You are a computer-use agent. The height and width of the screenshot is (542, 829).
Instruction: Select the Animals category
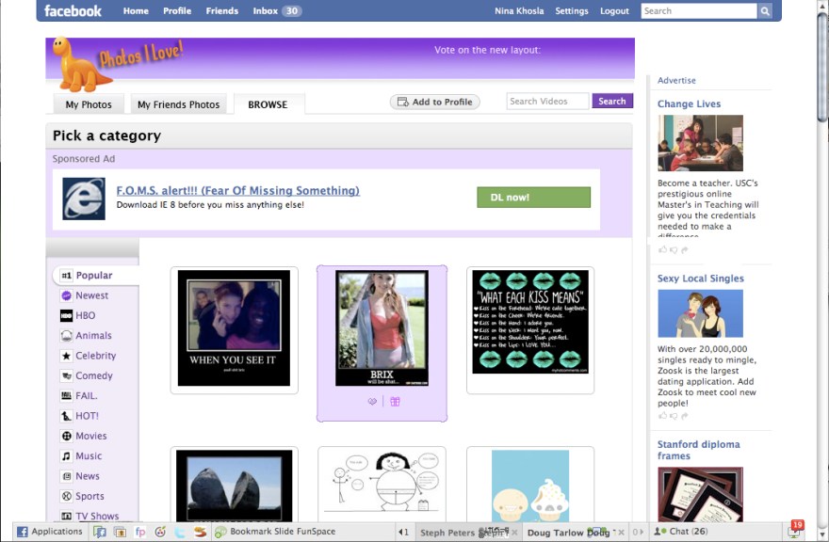pos(93,336)
